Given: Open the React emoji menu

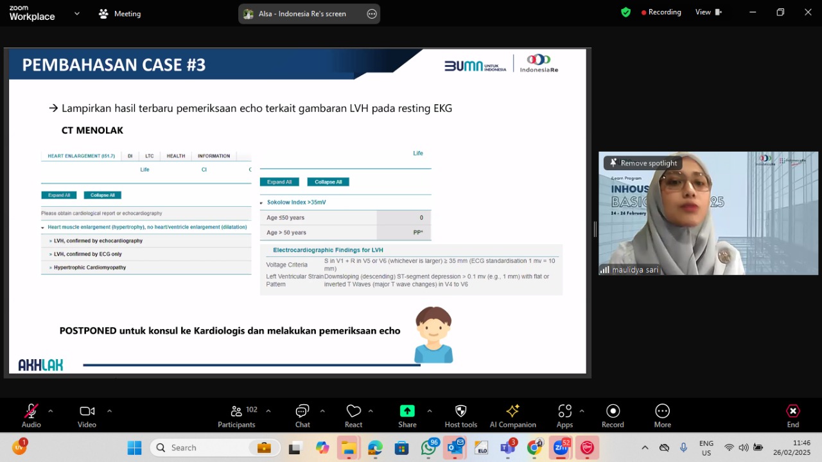Looking at the screenshot, I should point(353,416).
